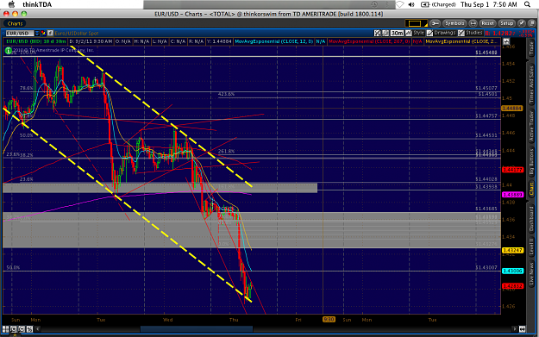Click the 423.6% Fibonacci label
This screenshot has width=539, height=337.
(226, 94)
